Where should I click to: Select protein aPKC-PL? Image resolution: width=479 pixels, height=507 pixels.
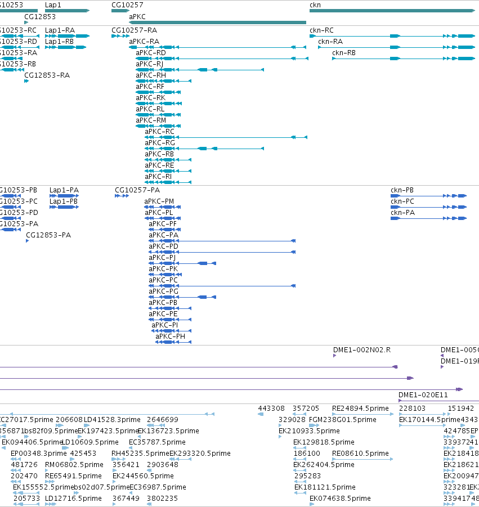pos(159,213)
